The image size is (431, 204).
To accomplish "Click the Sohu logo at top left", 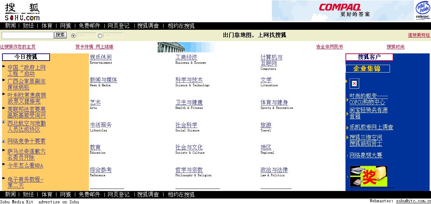I will pyautogui.click(x=22, y=12).
